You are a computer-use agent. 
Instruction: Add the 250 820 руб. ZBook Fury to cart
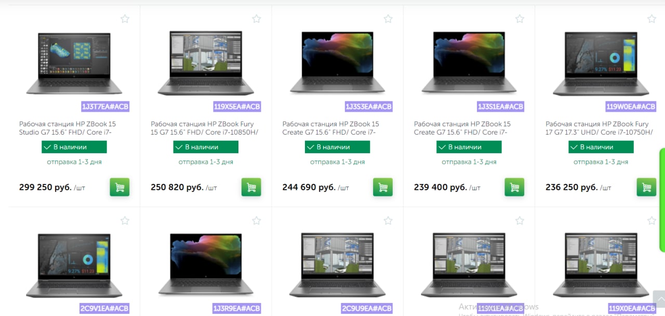(251, 187)
